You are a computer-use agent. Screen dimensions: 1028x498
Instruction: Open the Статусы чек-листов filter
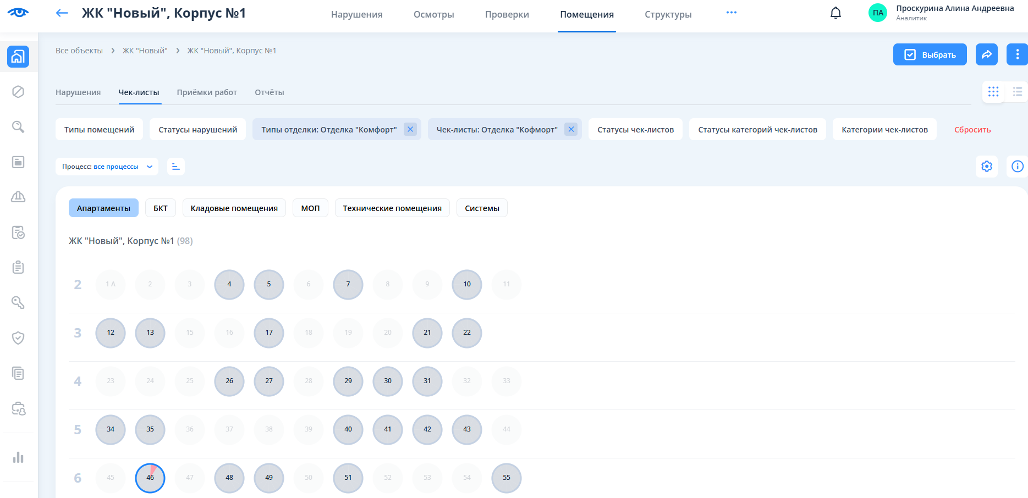point(635,130)
